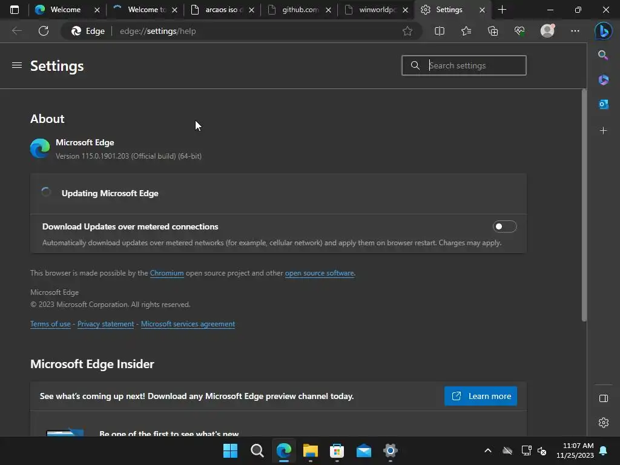620x465 pixels.
Task: Toggle sidebar visibility icon at bottom
Action: tap(604, 398)
